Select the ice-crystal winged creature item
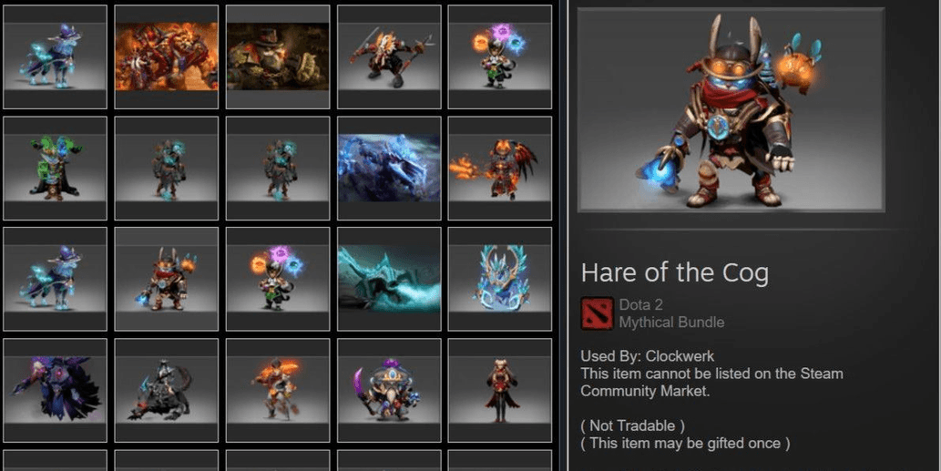This screenshot has width=941, height=471. pyautogui.click(x=500, y=279)
